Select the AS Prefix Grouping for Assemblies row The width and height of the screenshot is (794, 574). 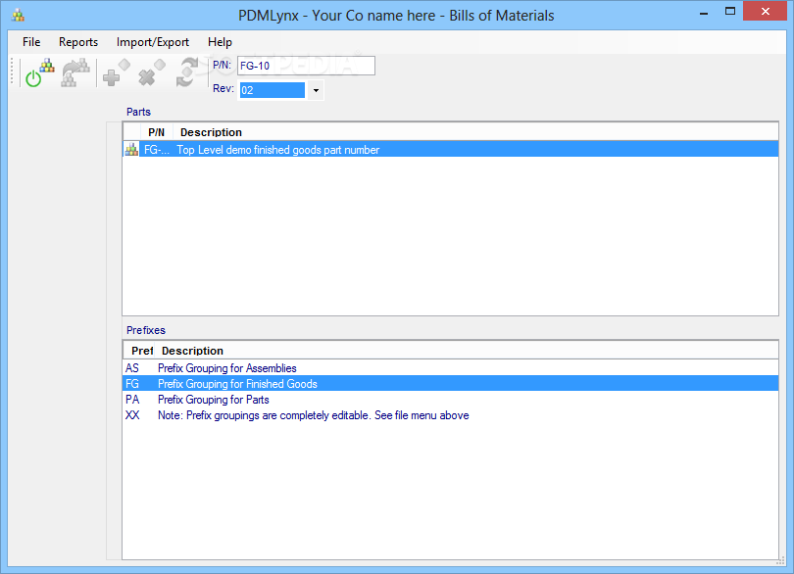451,368
